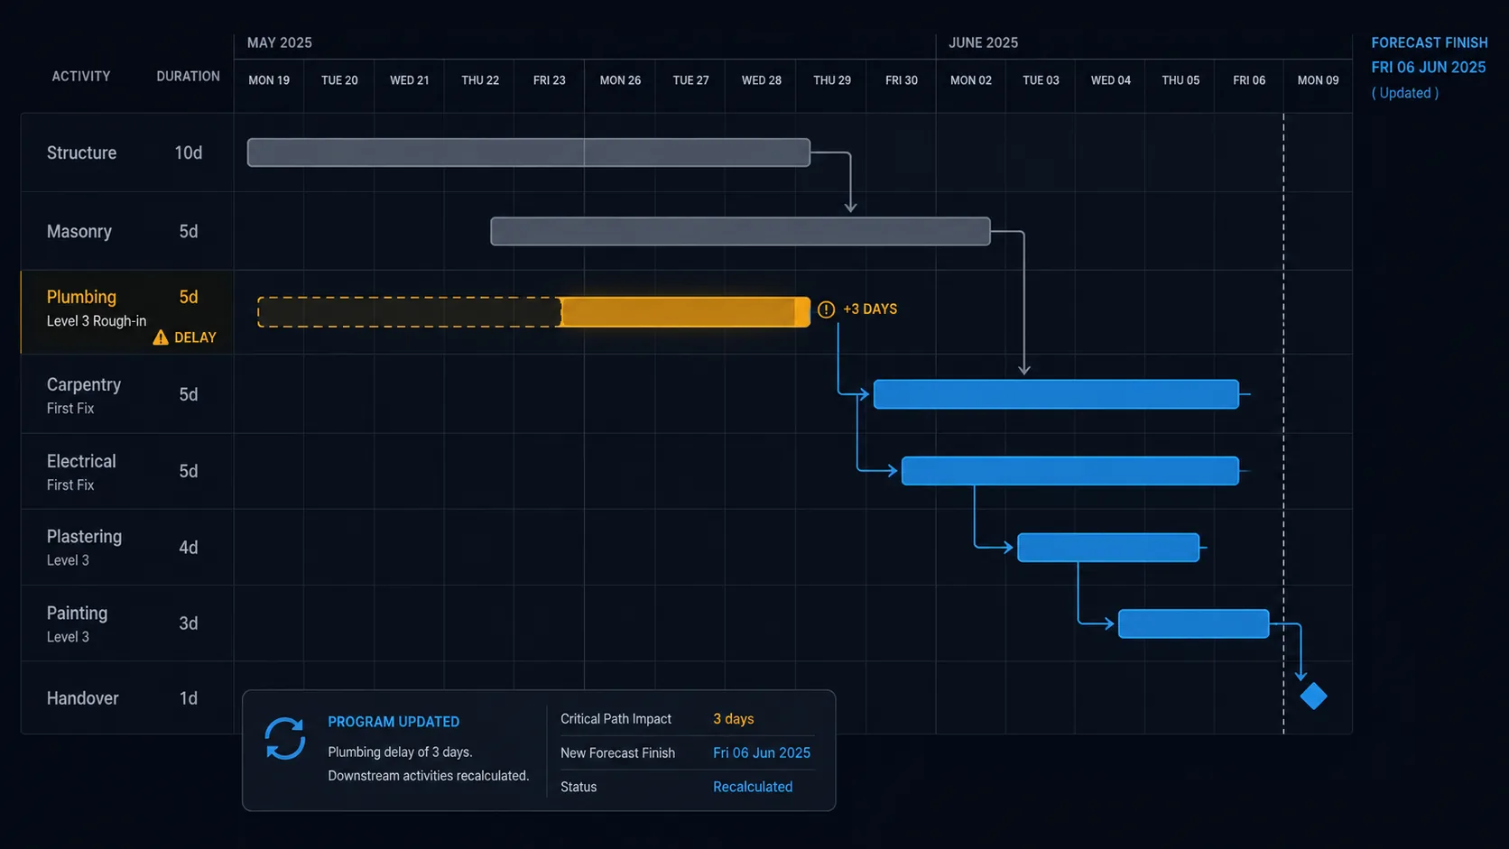Click the +3 DAYS delay label
The image size is (1509, 849).
coord(870,309)
